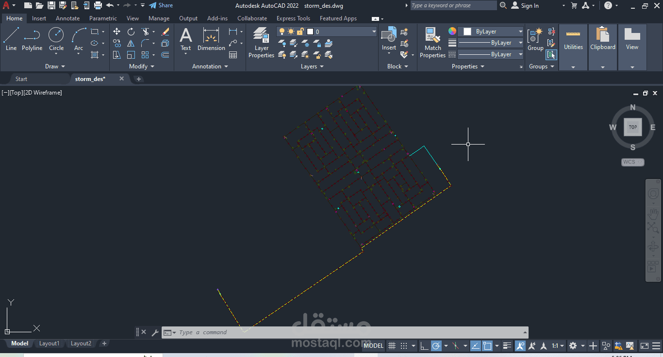
Task: Click the MODEL button in status bar
Action: [373, 345]
